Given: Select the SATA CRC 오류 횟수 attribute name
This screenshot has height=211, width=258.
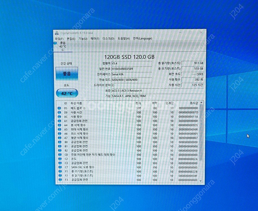Looking at the screenshot, I should click(x=83, y=167).
